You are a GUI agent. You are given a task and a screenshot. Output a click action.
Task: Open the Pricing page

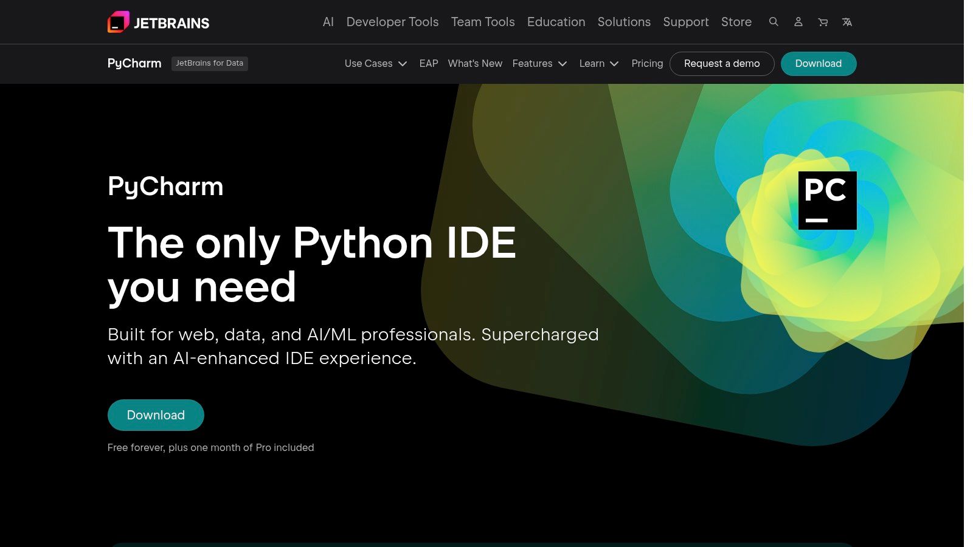click(647, 63)
